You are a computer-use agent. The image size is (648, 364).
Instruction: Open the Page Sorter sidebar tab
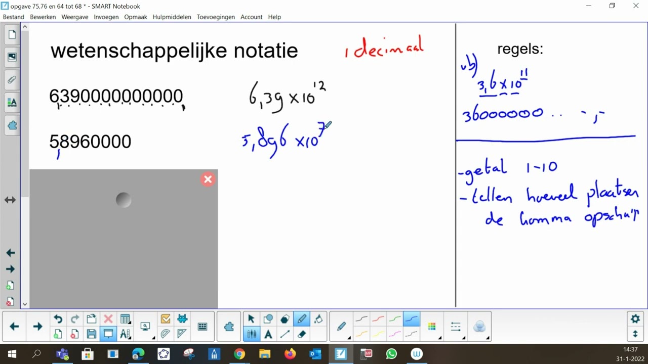12,35
